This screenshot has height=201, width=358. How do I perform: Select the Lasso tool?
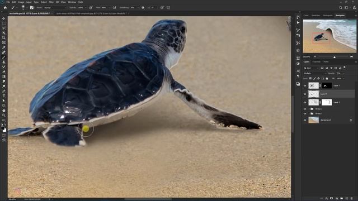tap(4, 28)
